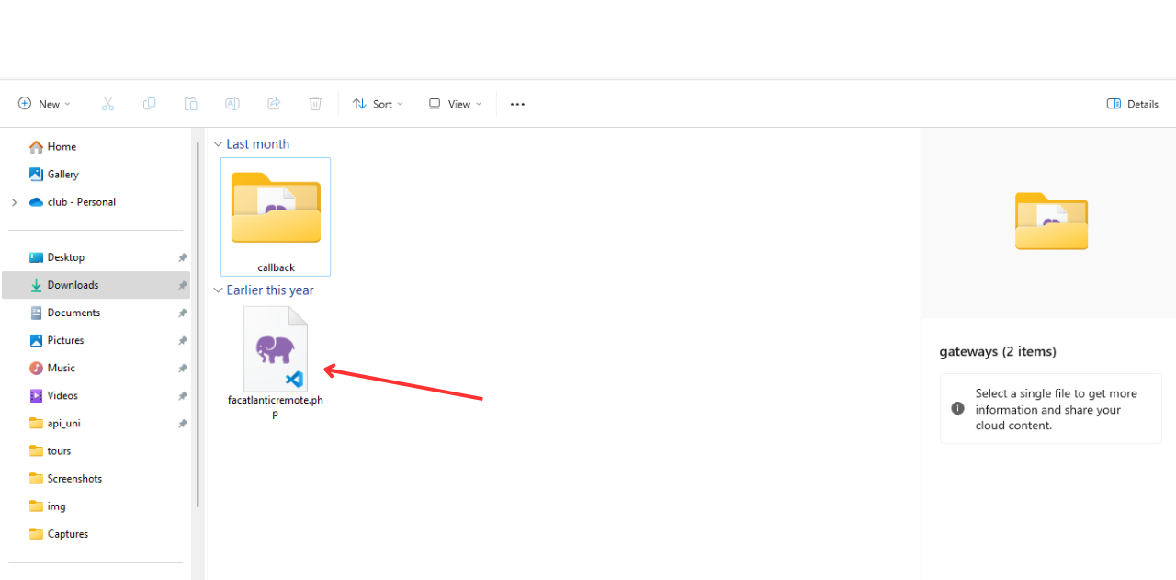Click the Copy icon in toolbar
The image size is (1176, 580).
tap(149, 104)
